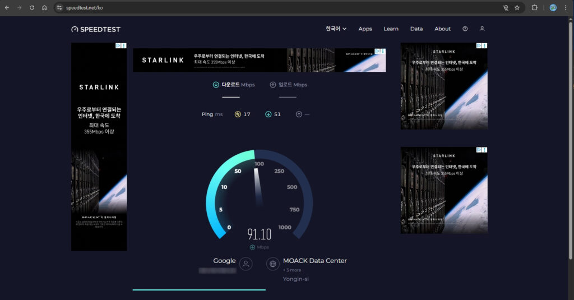Open the Starlink left sidebar ad
The image size is (574, 300).
[x=99, y=146]
